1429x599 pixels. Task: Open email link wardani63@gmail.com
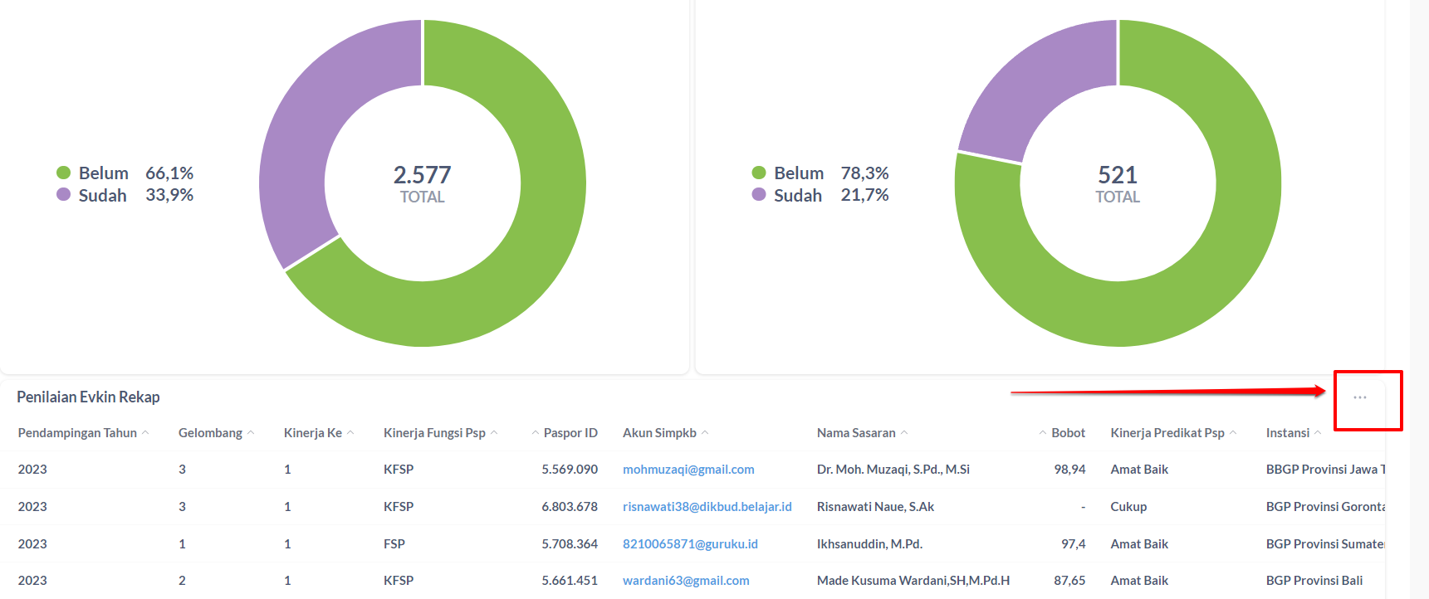[x=686, y=581]
